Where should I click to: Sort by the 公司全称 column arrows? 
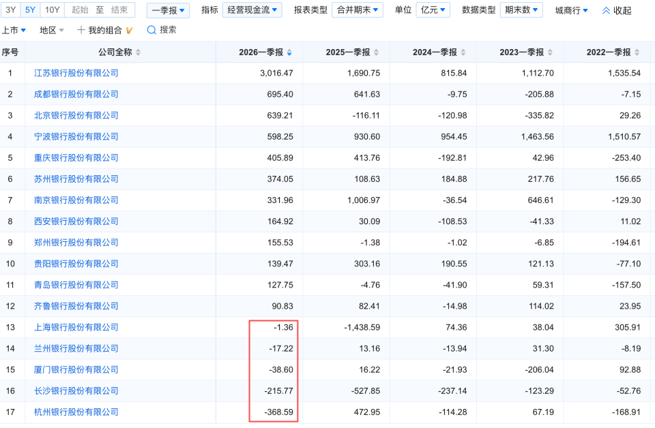pos(139,52)
